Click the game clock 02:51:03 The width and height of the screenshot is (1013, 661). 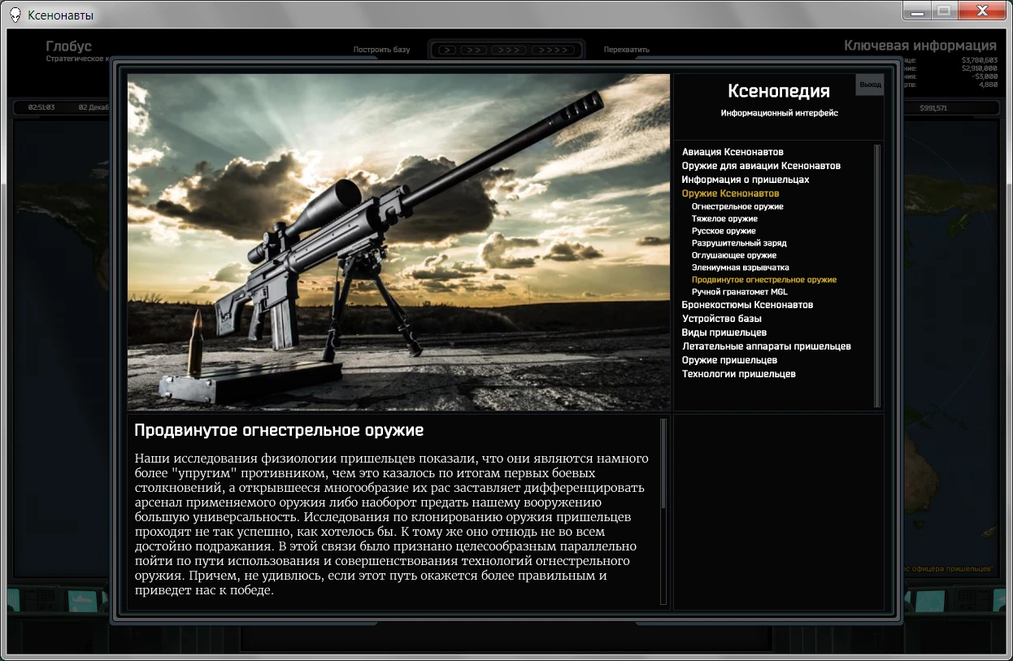tap(41, 107)
